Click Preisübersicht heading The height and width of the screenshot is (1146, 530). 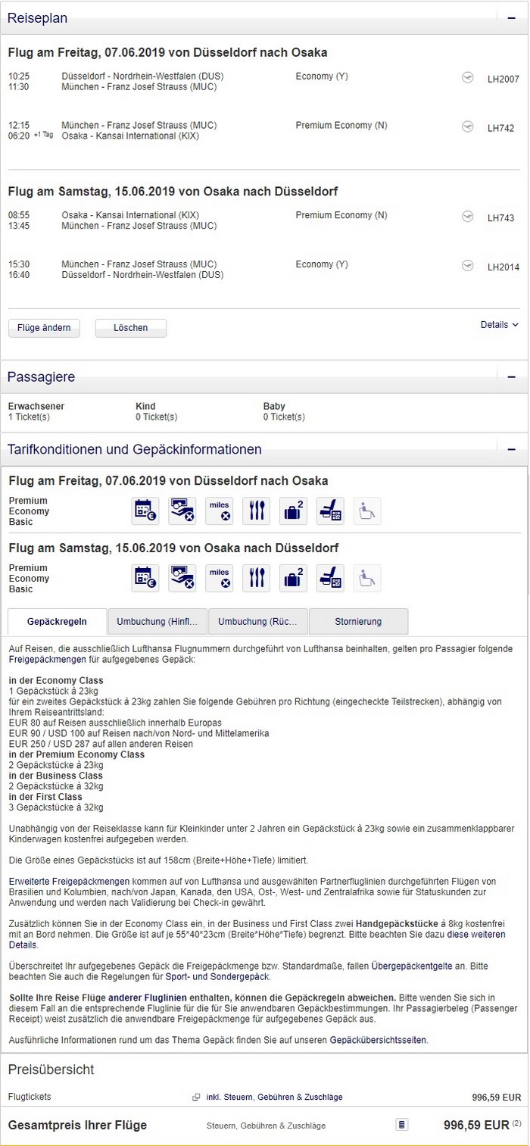point(51,1069)
